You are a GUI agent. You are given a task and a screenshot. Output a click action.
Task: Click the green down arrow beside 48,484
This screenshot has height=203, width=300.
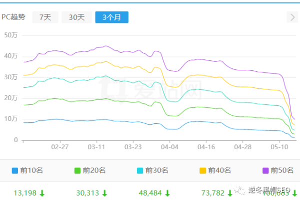coord(167,193)
